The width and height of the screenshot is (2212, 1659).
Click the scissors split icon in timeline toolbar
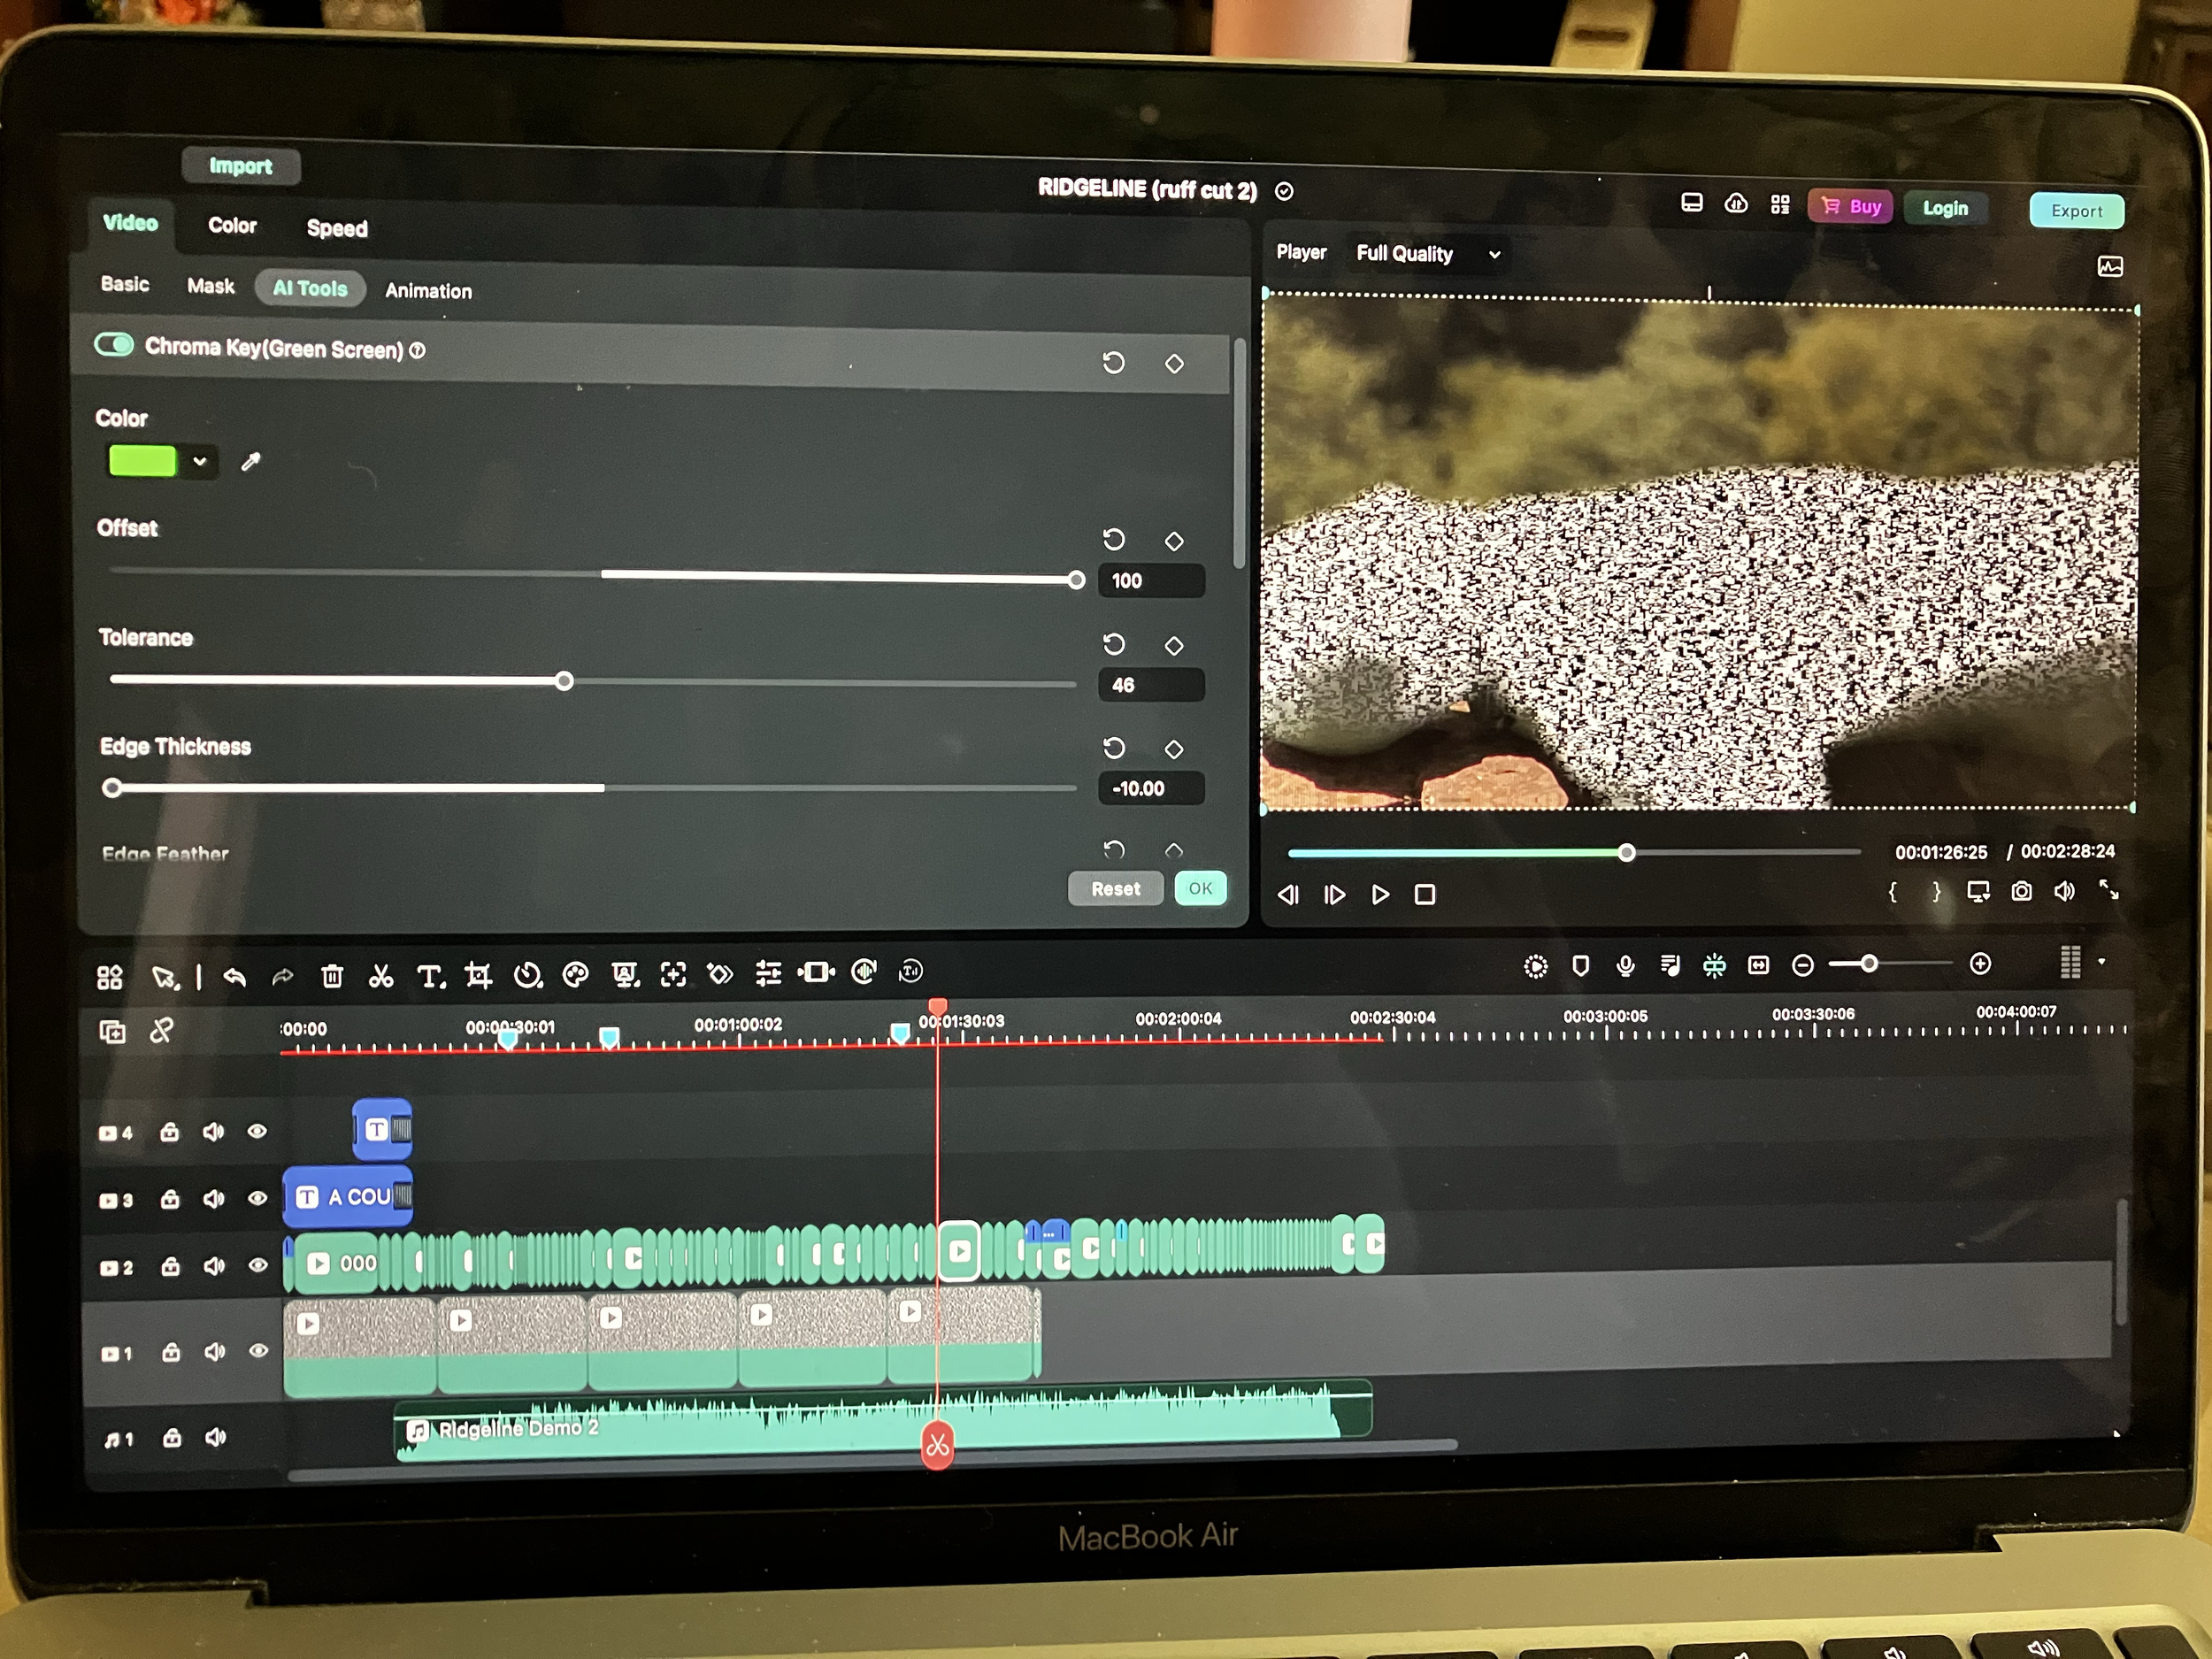[381, 976]
